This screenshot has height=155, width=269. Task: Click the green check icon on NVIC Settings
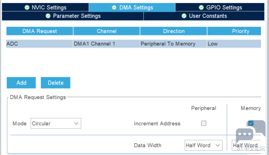(x=27, y=8)
